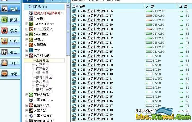Sort rooms by 人数 column header
The image size is (192, 122).
click(x=150, y=6)
